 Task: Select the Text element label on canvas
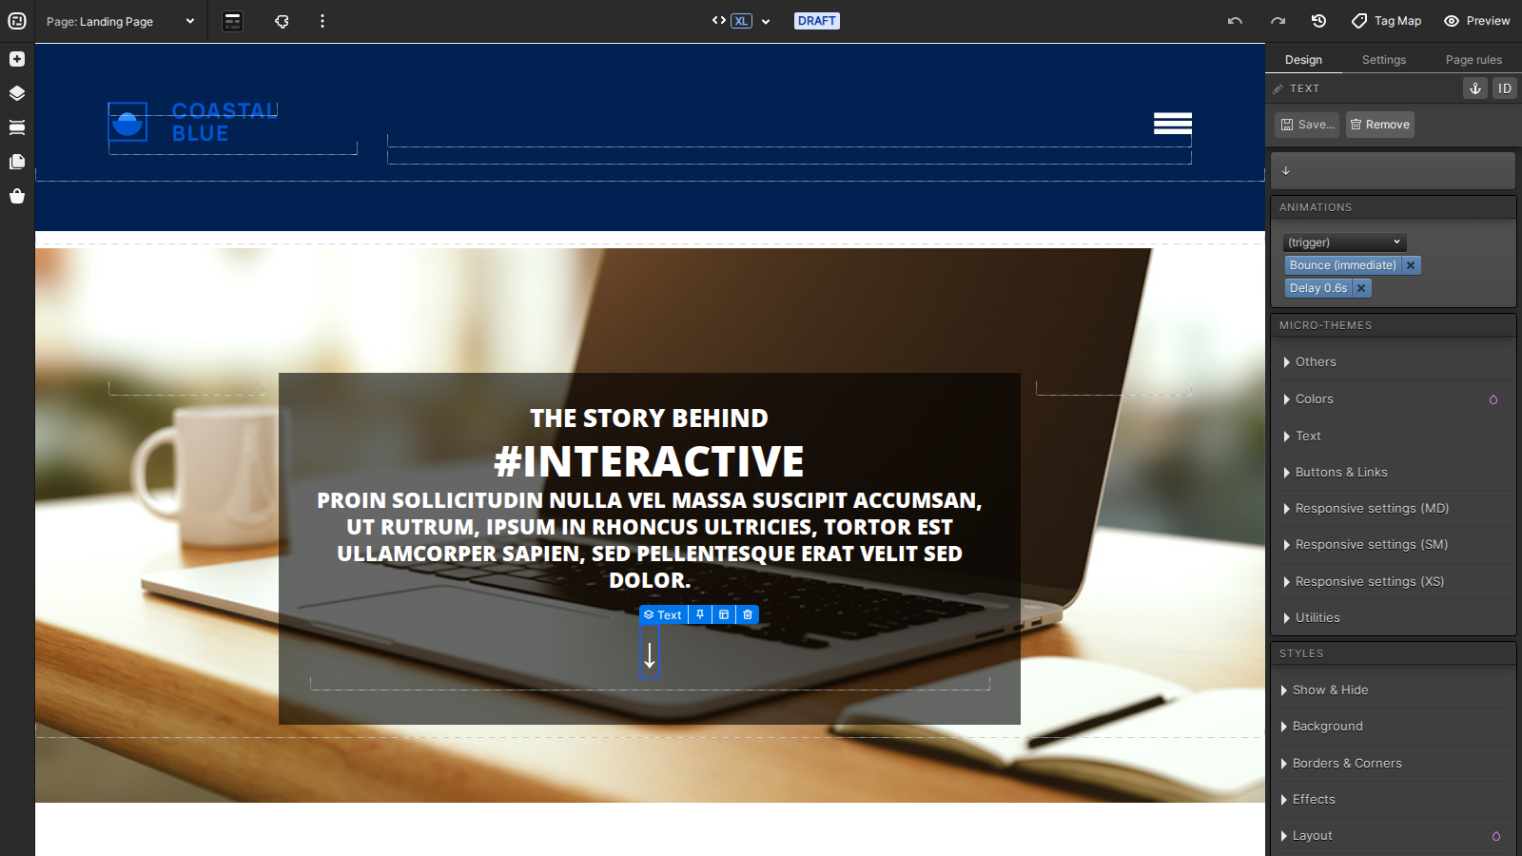[x=663, y=615]
